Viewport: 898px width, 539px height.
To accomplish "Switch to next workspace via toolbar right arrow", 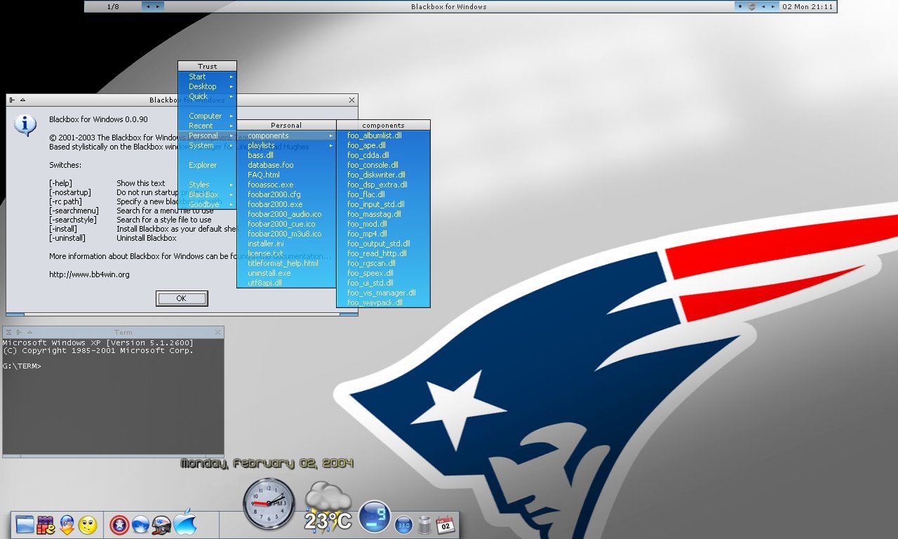I will click(158, 6).
